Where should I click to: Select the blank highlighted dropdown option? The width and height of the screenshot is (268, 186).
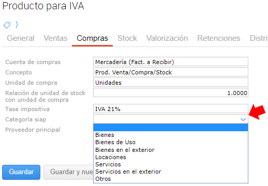coord(171,128)
